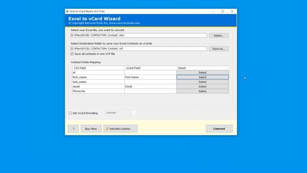Viewport: 307px width, 173px height.
Task: Maximize the Excel to vCard Wizard window
Action: click(223, 12)
